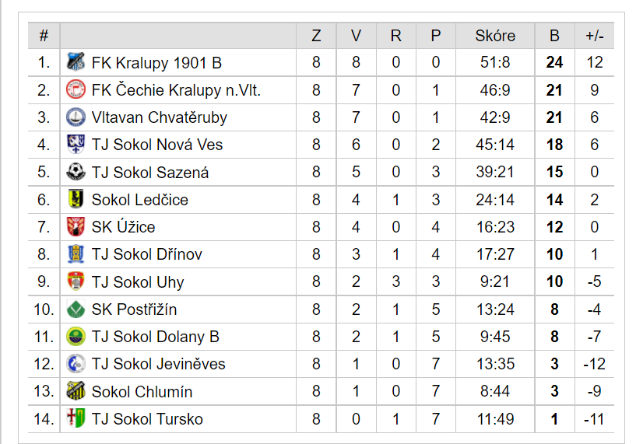Open the TJ Sokol Jevíněves team link
This screenshot has height=444, width=636.
(x=158, y=364)
